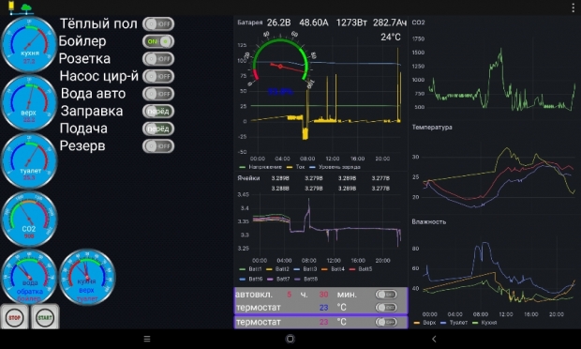Tap the cloud connection status icon

point(26,8)
